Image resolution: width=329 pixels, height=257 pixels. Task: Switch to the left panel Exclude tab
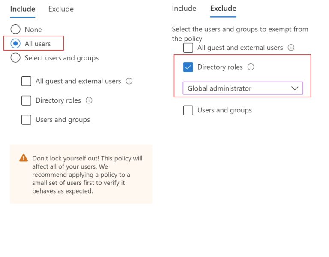61,9
